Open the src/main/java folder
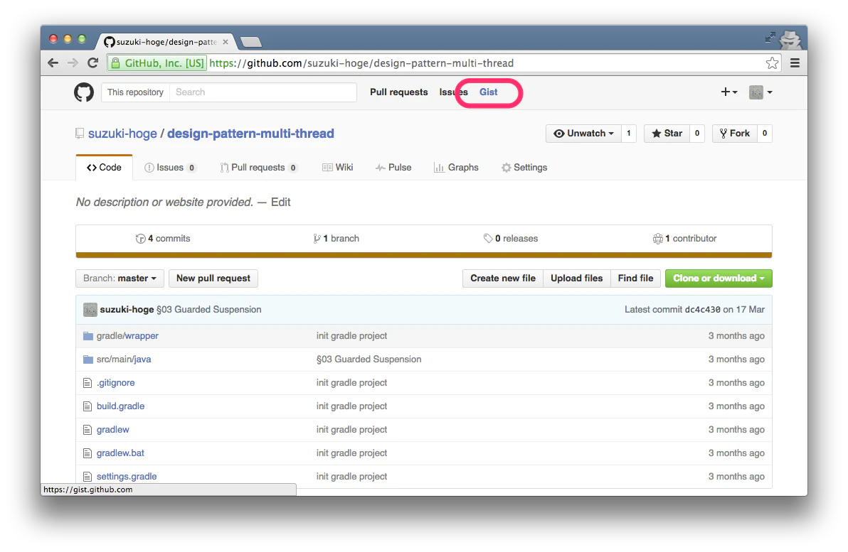 (x=124, y=359)
